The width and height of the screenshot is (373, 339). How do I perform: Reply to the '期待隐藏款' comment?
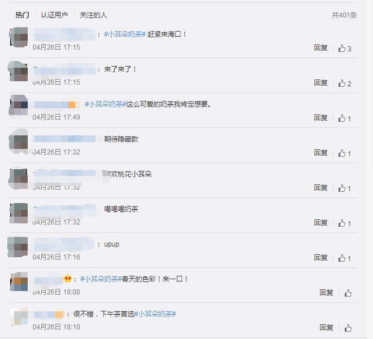coord(320,153)
